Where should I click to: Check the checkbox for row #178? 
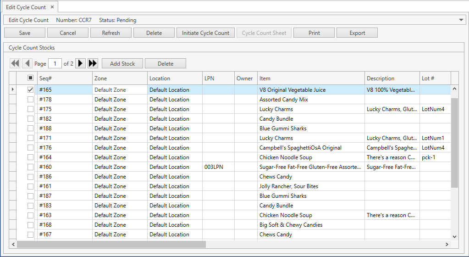pyautogui.click(x=30, y=100)
